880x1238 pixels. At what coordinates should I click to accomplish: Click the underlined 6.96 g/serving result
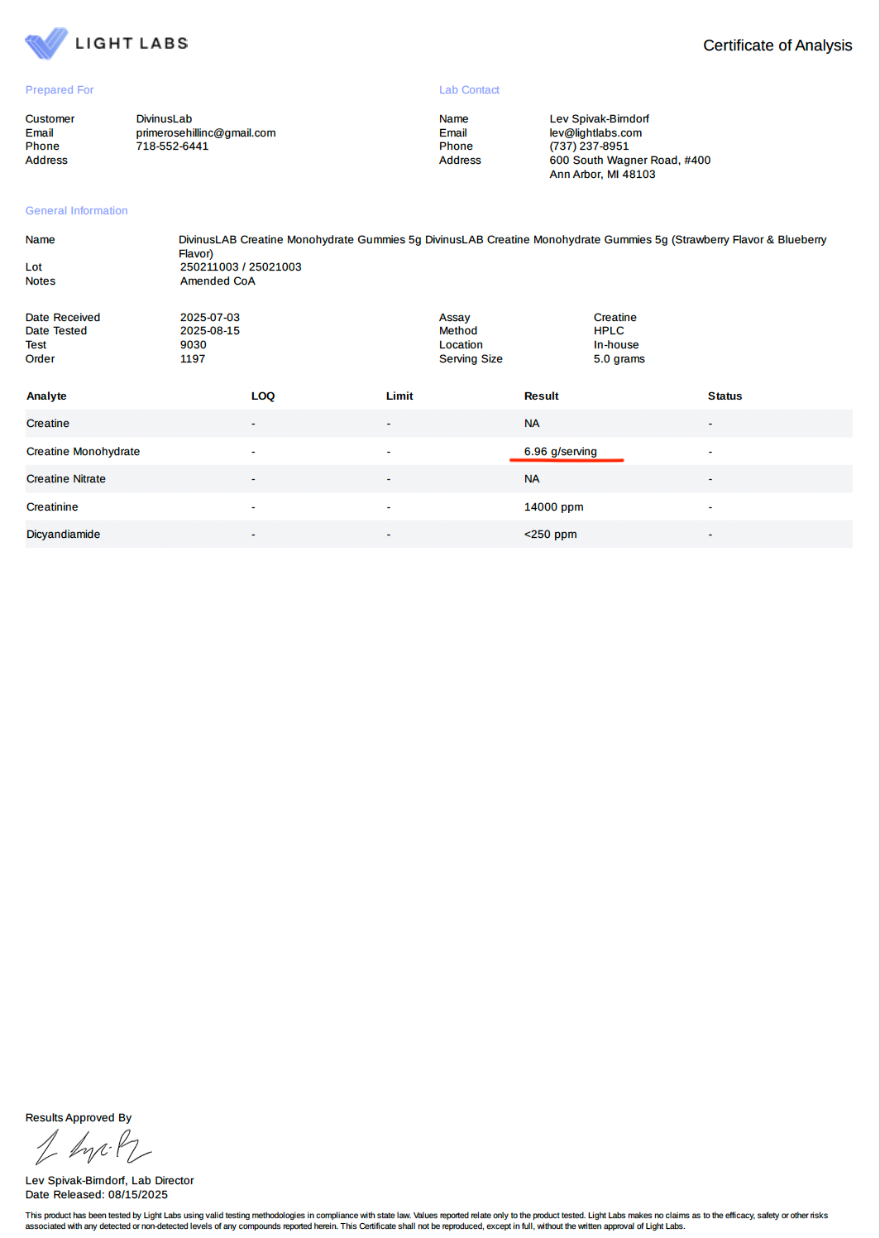click(560, 452)
